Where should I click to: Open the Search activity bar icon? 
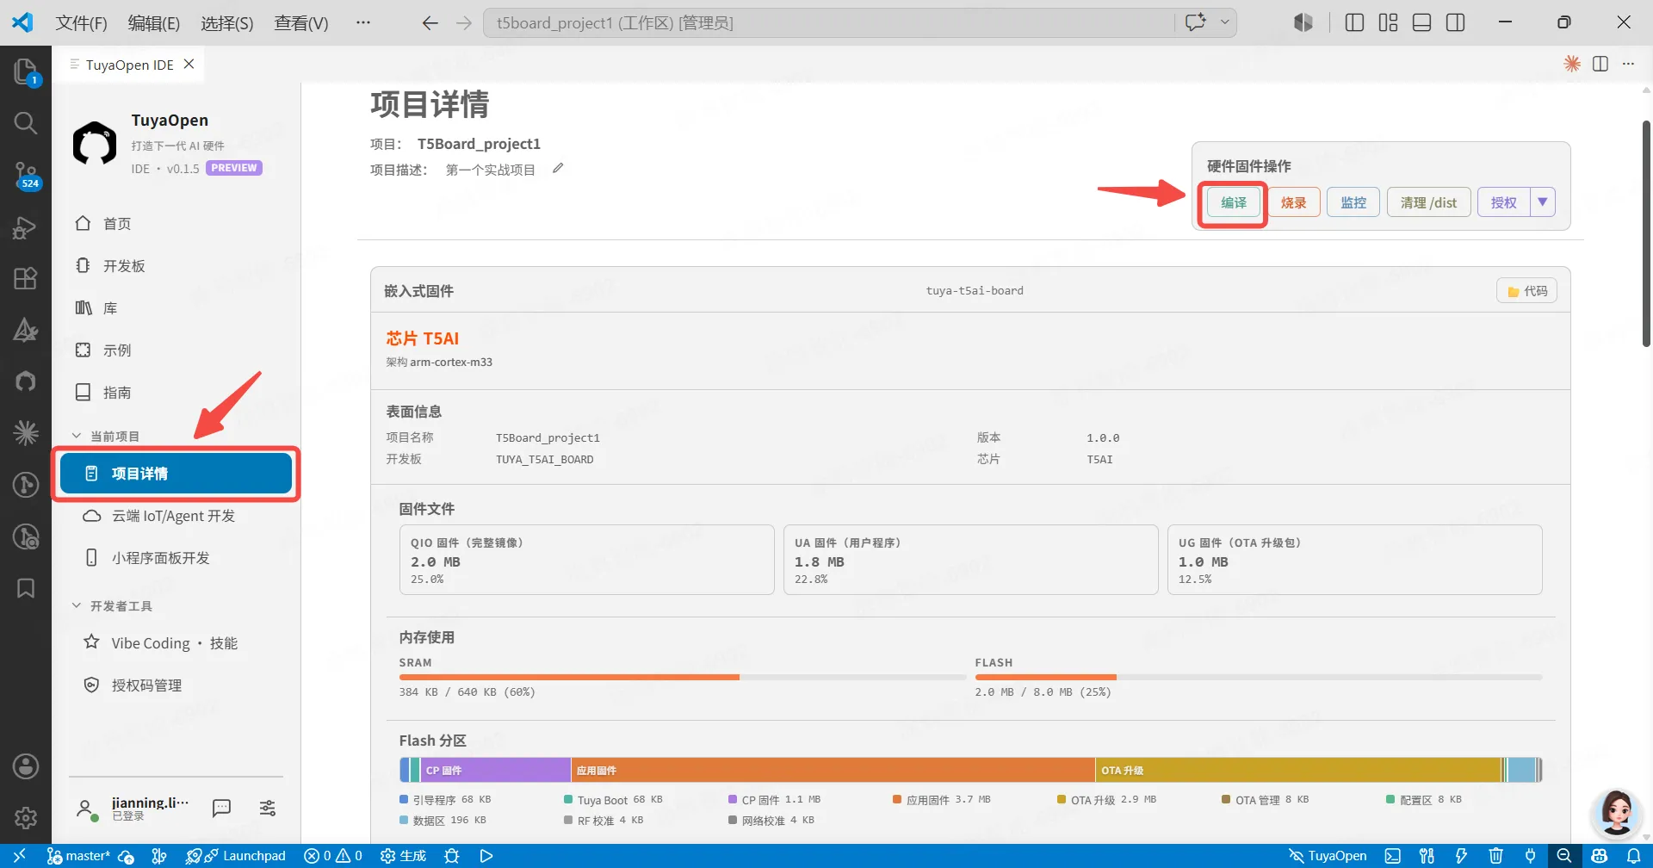pyautogui.click(x=26, y=123)
